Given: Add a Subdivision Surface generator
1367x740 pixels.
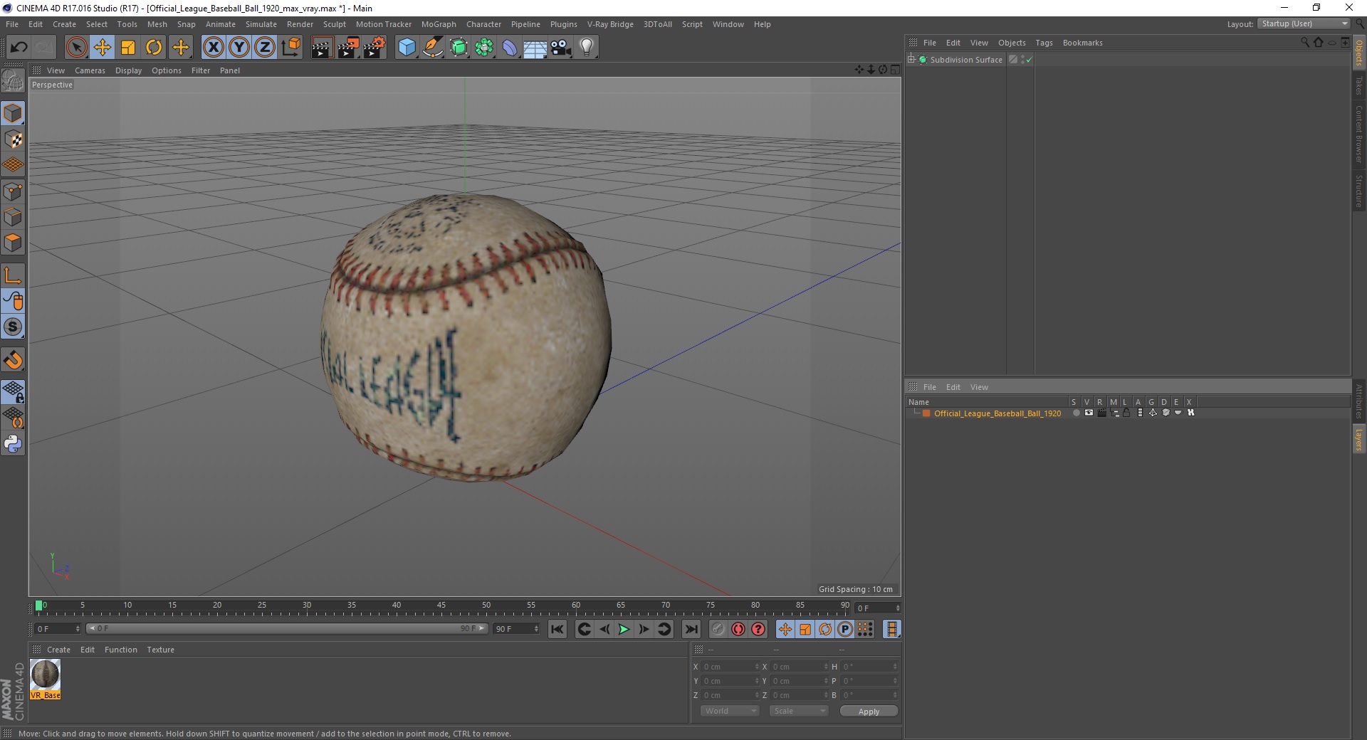Looking at the screenshot, I should [x=459, y=48].
